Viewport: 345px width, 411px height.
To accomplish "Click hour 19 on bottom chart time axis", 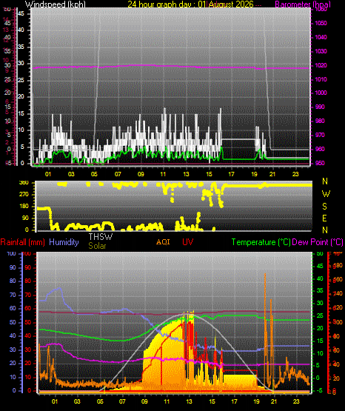I will 256,401.
